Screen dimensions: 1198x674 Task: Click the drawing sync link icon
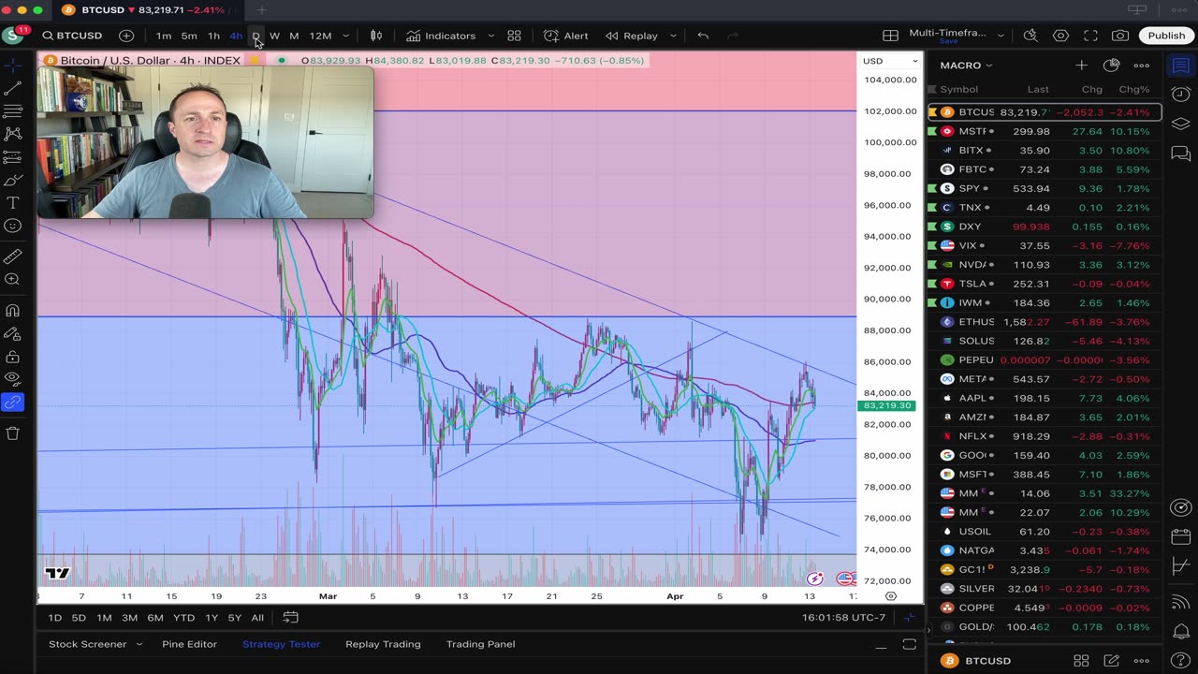[x=12, y=403]
